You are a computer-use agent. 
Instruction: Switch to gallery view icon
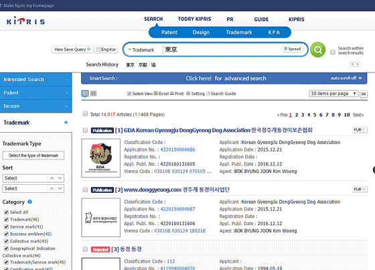[x=94, y=93]
